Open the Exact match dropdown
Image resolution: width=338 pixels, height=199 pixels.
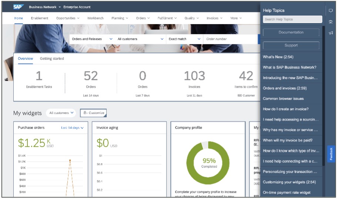(184, 39)
